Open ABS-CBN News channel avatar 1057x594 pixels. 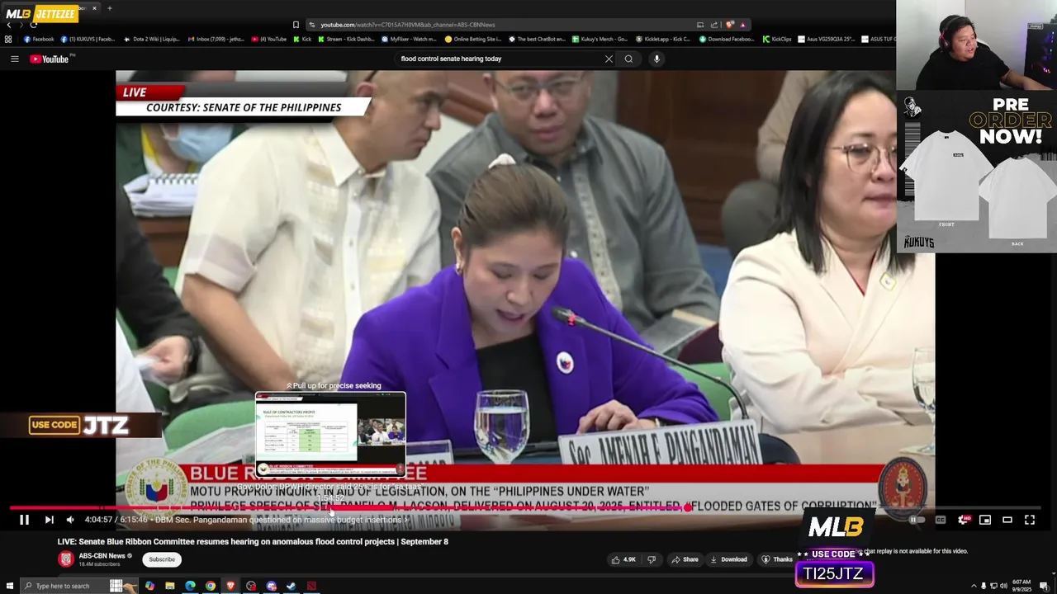66,559
